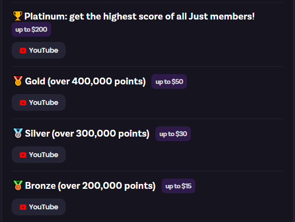The width and height of the screenshot is (295, 222).
Task: Click the YouTube logo under Silver tier
Action: tap(23, 155)
